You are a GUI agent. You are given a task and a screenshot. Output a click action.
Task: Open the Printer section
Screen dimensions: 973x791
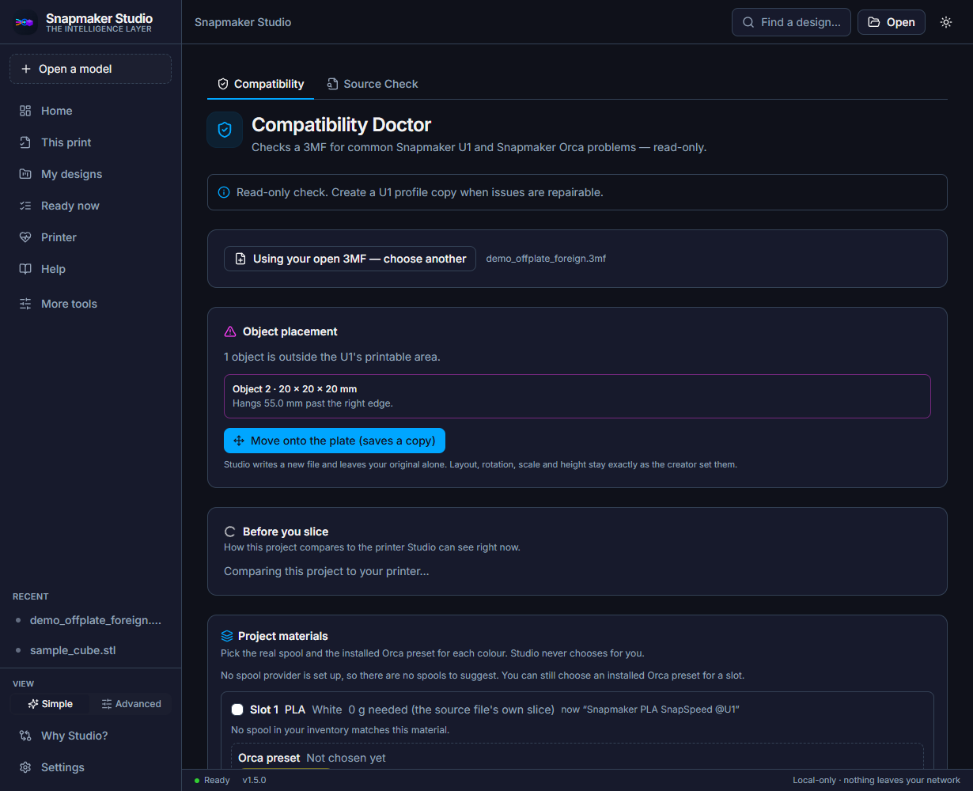point(90,237)
